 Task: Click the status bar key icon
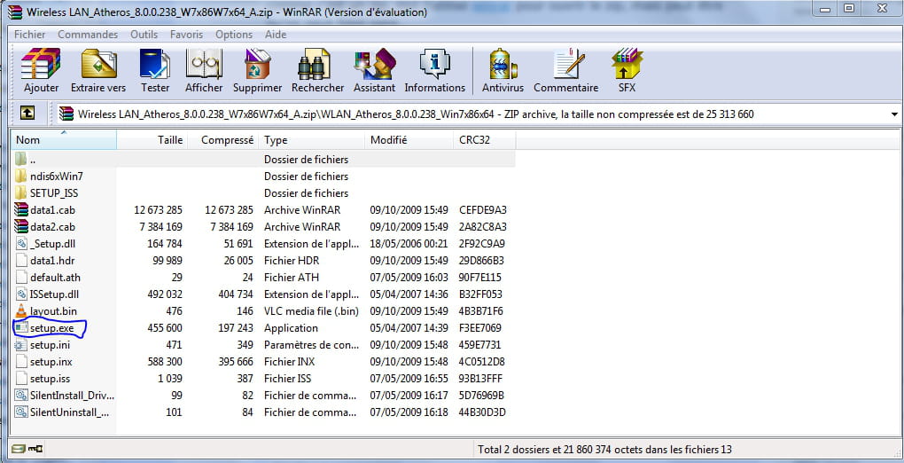pyautogui.click(x=35, y=449)
